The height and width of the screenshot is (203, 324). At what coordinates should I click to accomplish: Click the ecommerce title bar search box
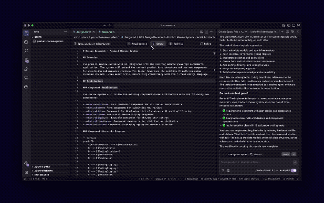pos(167,25)
